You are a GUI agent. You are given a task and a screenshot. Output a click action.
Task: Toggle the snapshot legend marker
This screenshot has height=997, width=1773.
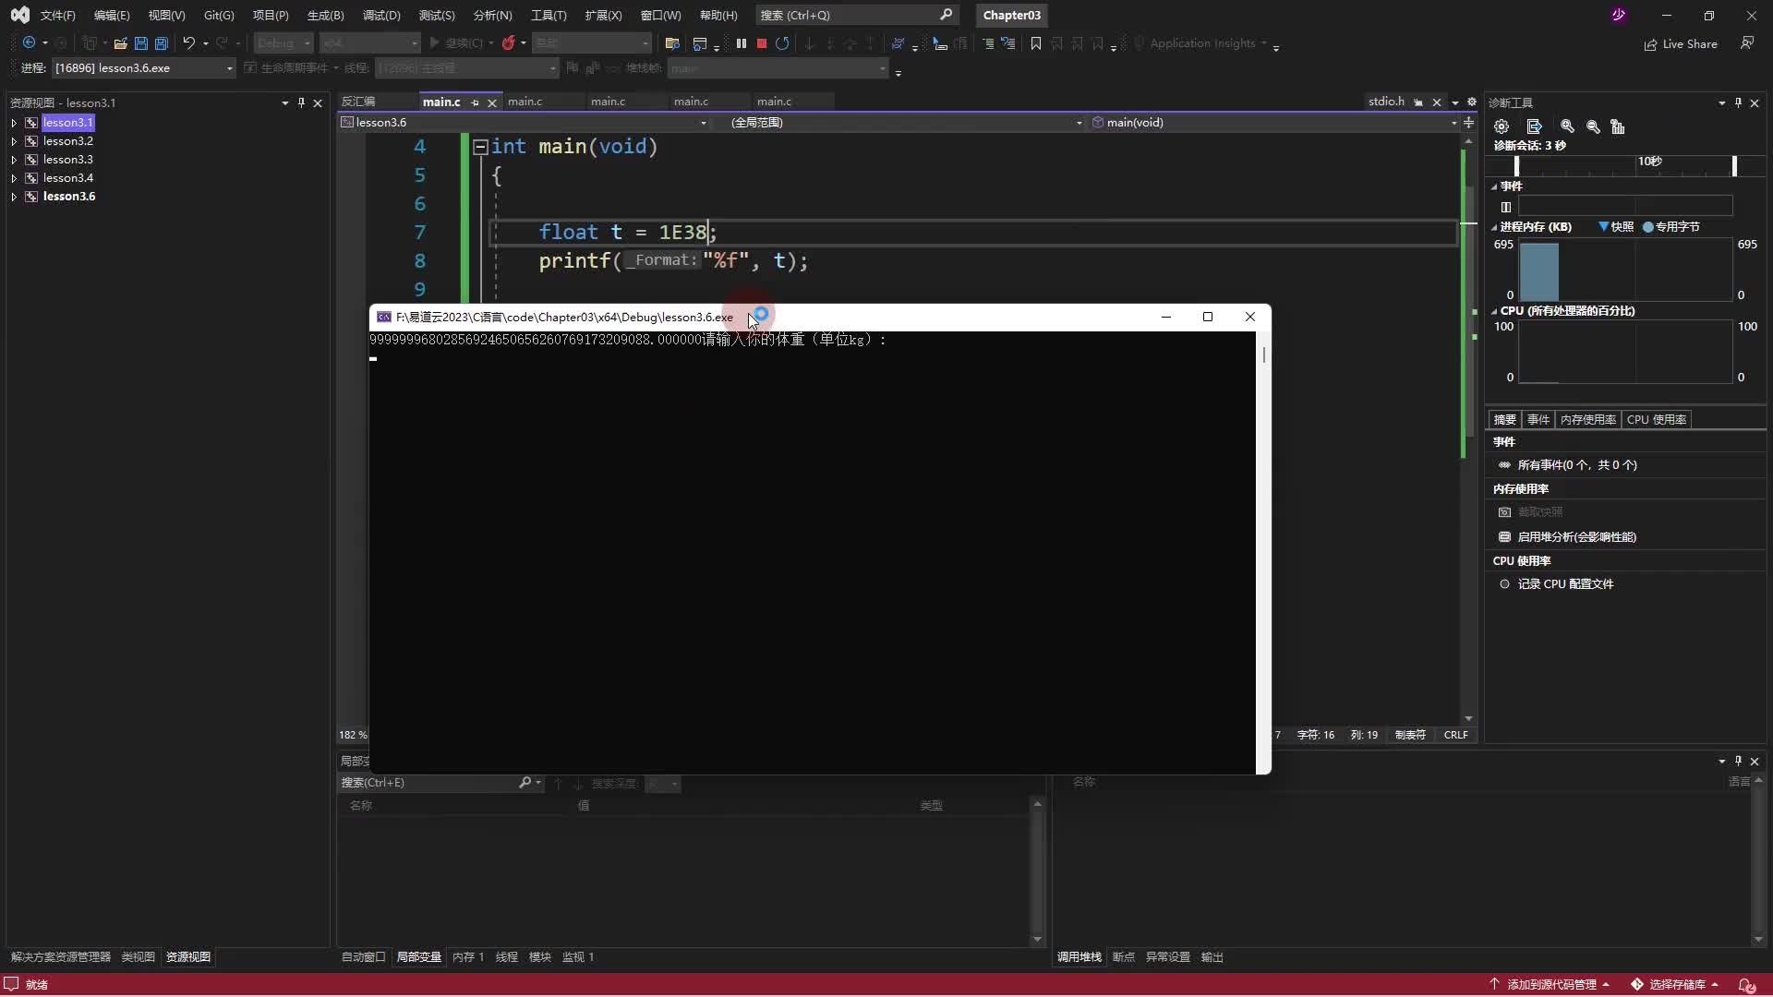click(1603, 226)
